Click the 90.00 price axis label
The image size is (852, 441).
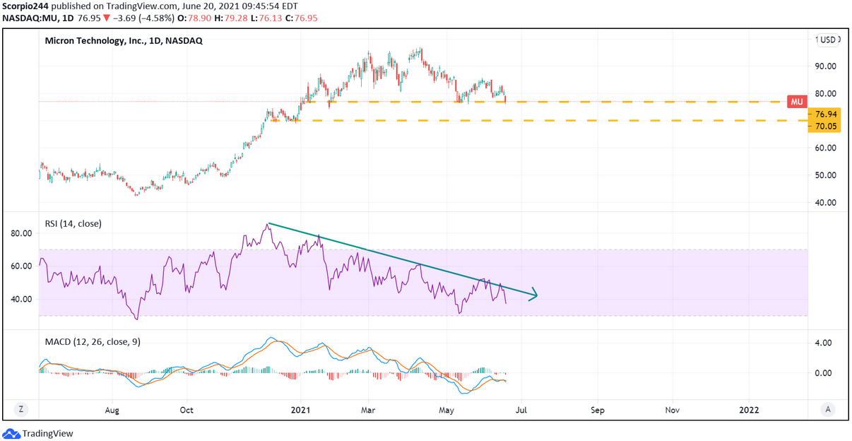pos(826,66)
